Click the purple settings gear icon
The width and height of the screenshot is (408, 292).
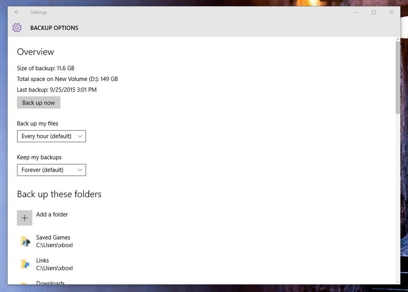[17, 27]
